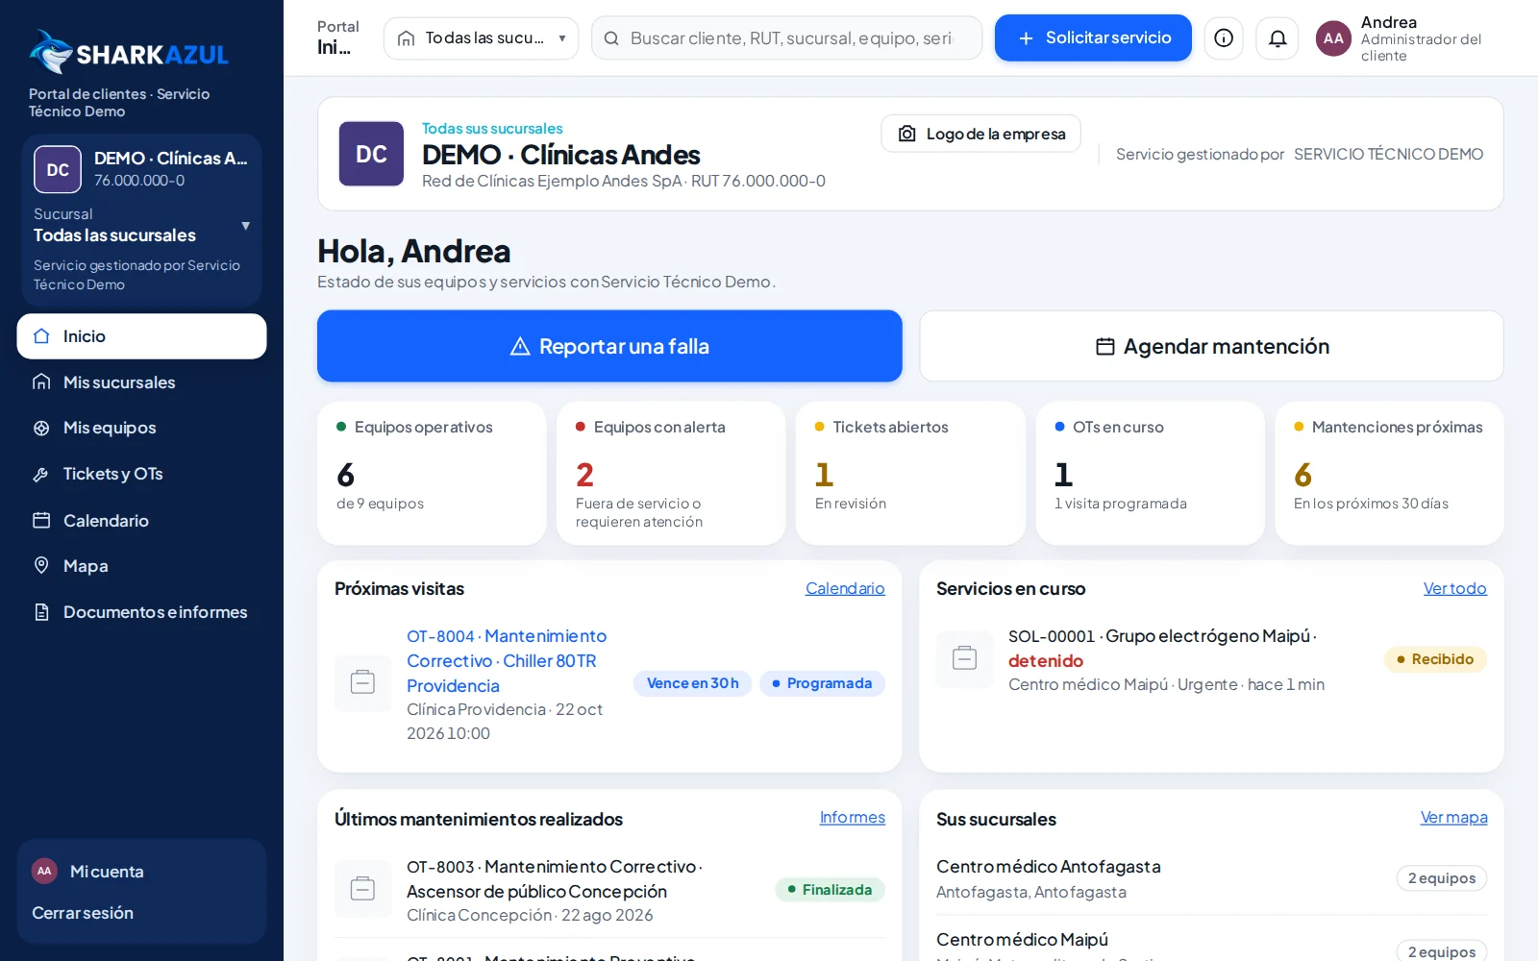Click Logo de la empresa button

tap(980, 134)
